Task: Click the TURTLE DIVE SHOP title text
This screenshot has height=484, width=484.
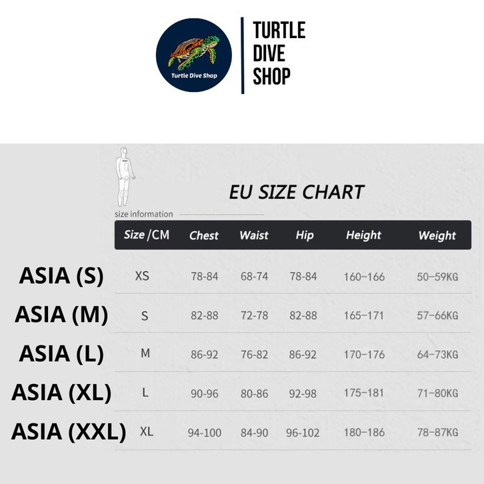Action: [279, 53]
